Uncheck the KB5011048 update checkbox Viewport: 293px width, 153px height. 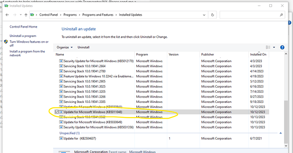coord(57,112)
